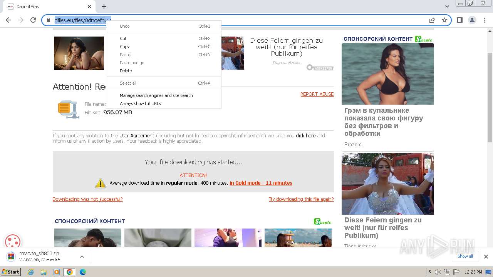Viewport: 493px width, 277px height.
Task: Click the zip archive file icon
Action: point(69,109)
